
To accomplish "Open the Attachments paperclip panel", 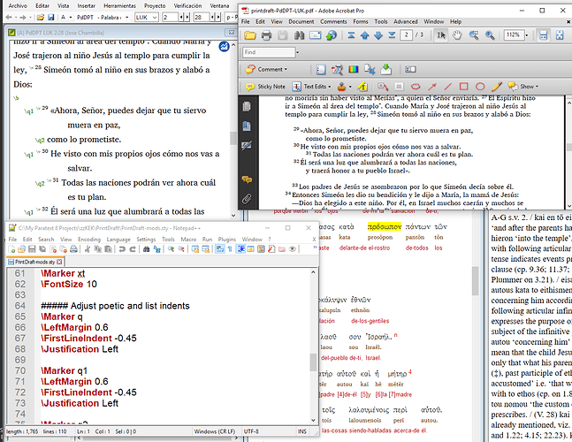I will (x=247, y=199).
